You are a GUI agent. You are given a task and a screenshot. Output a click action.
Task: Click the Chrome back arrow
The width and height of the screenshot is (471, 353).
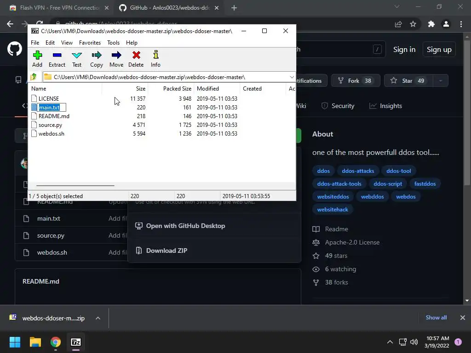(x=10, y=24)
